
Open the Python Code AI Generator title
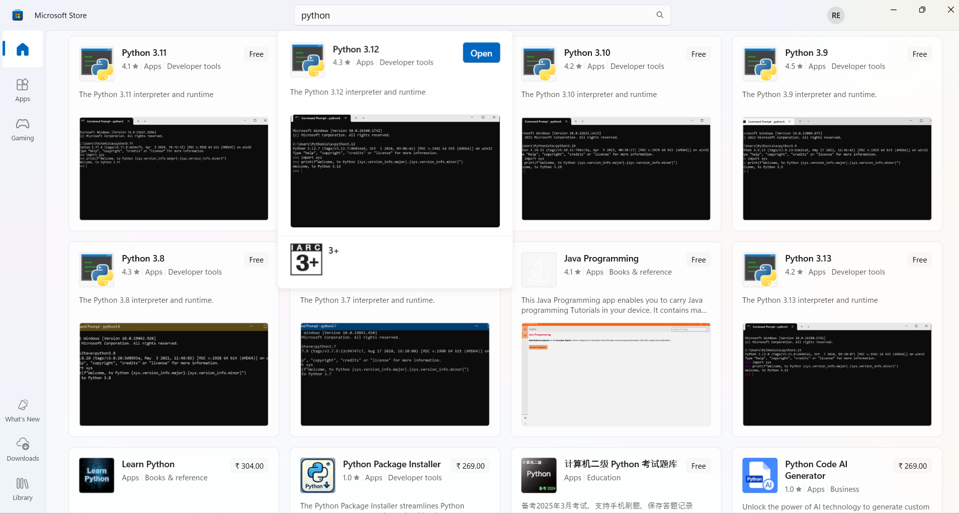pyautogui.click(x=816, y=470)
